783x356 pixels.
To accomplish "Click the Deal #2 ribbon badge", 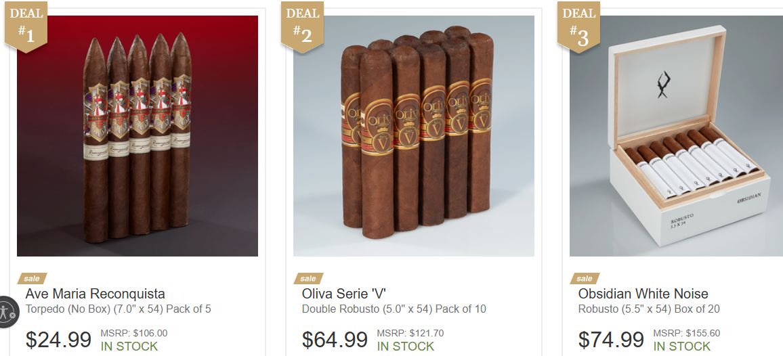I will [302, 26].
